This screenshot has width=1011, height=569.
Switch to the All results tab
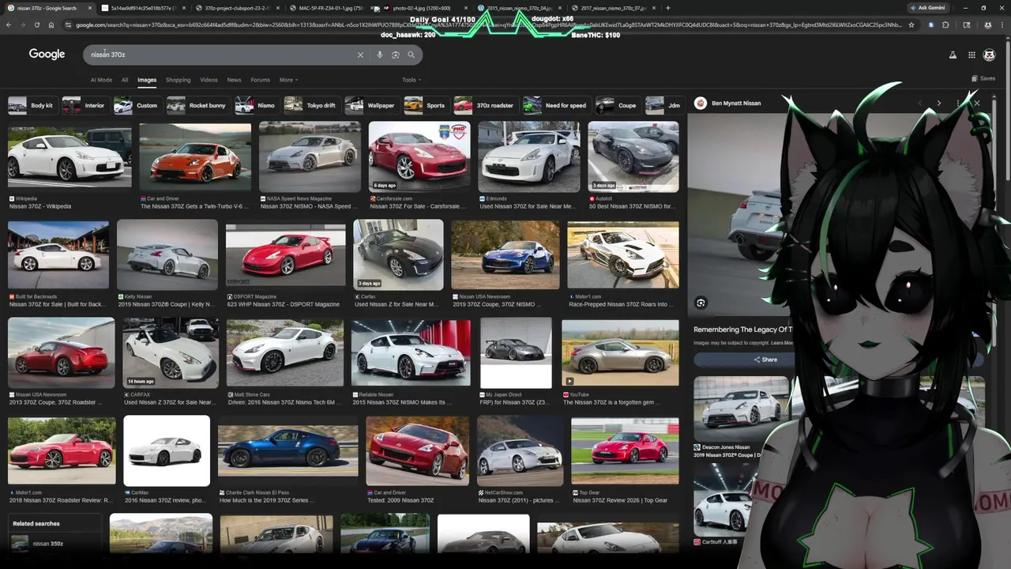(125, 80)
